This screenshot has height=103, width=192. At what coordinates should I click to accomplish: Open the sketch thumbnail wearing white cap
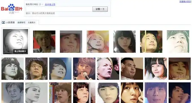coord(36,93)
